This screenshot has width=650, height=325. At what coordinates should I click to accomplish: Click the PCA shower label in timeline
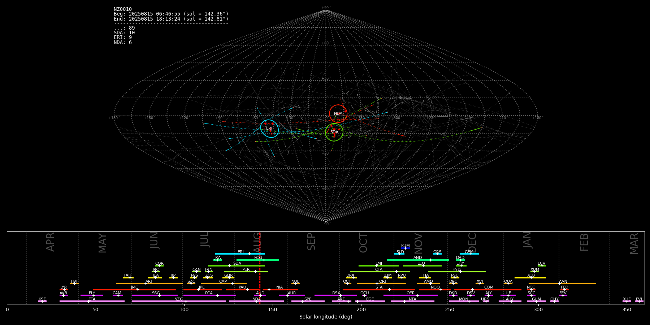tap(209, 293)
